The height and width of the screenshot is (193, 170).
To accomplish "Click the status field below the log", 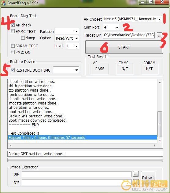I will pos(85,154).
